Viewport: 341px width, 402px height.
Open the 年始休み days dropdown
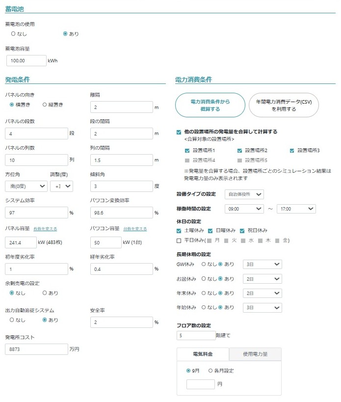pos(262,308)
